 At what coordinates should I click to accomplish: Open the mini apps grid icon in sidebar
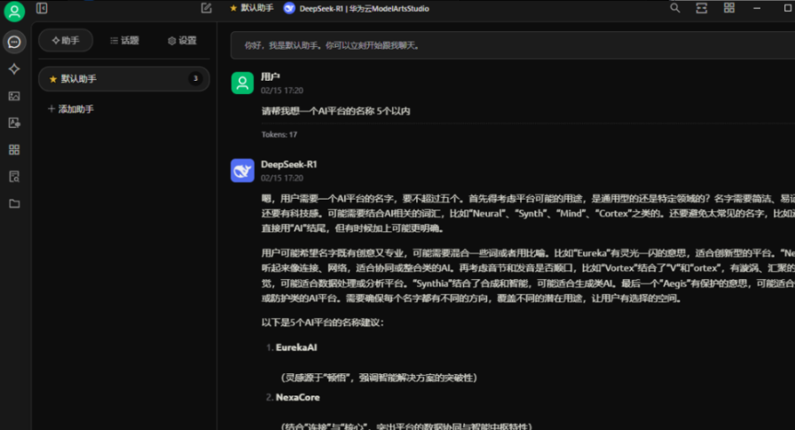(x=14, y=150)
